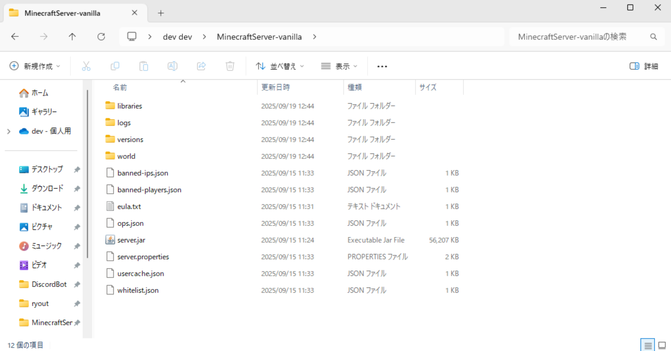Viewport: 671px width, 351px height.
Task: Click the Cut scissors icon in toolbar
Action: point(86,66)
